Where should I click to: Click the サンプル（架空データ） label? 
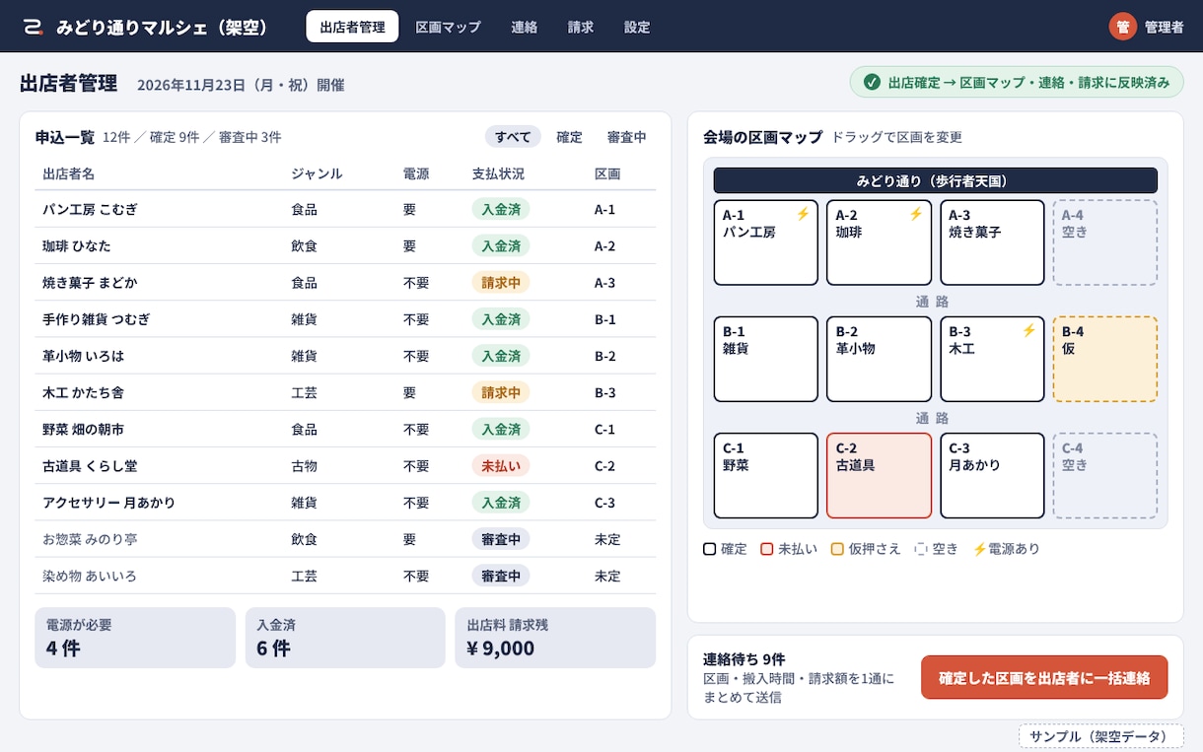tap(1101, 736)
